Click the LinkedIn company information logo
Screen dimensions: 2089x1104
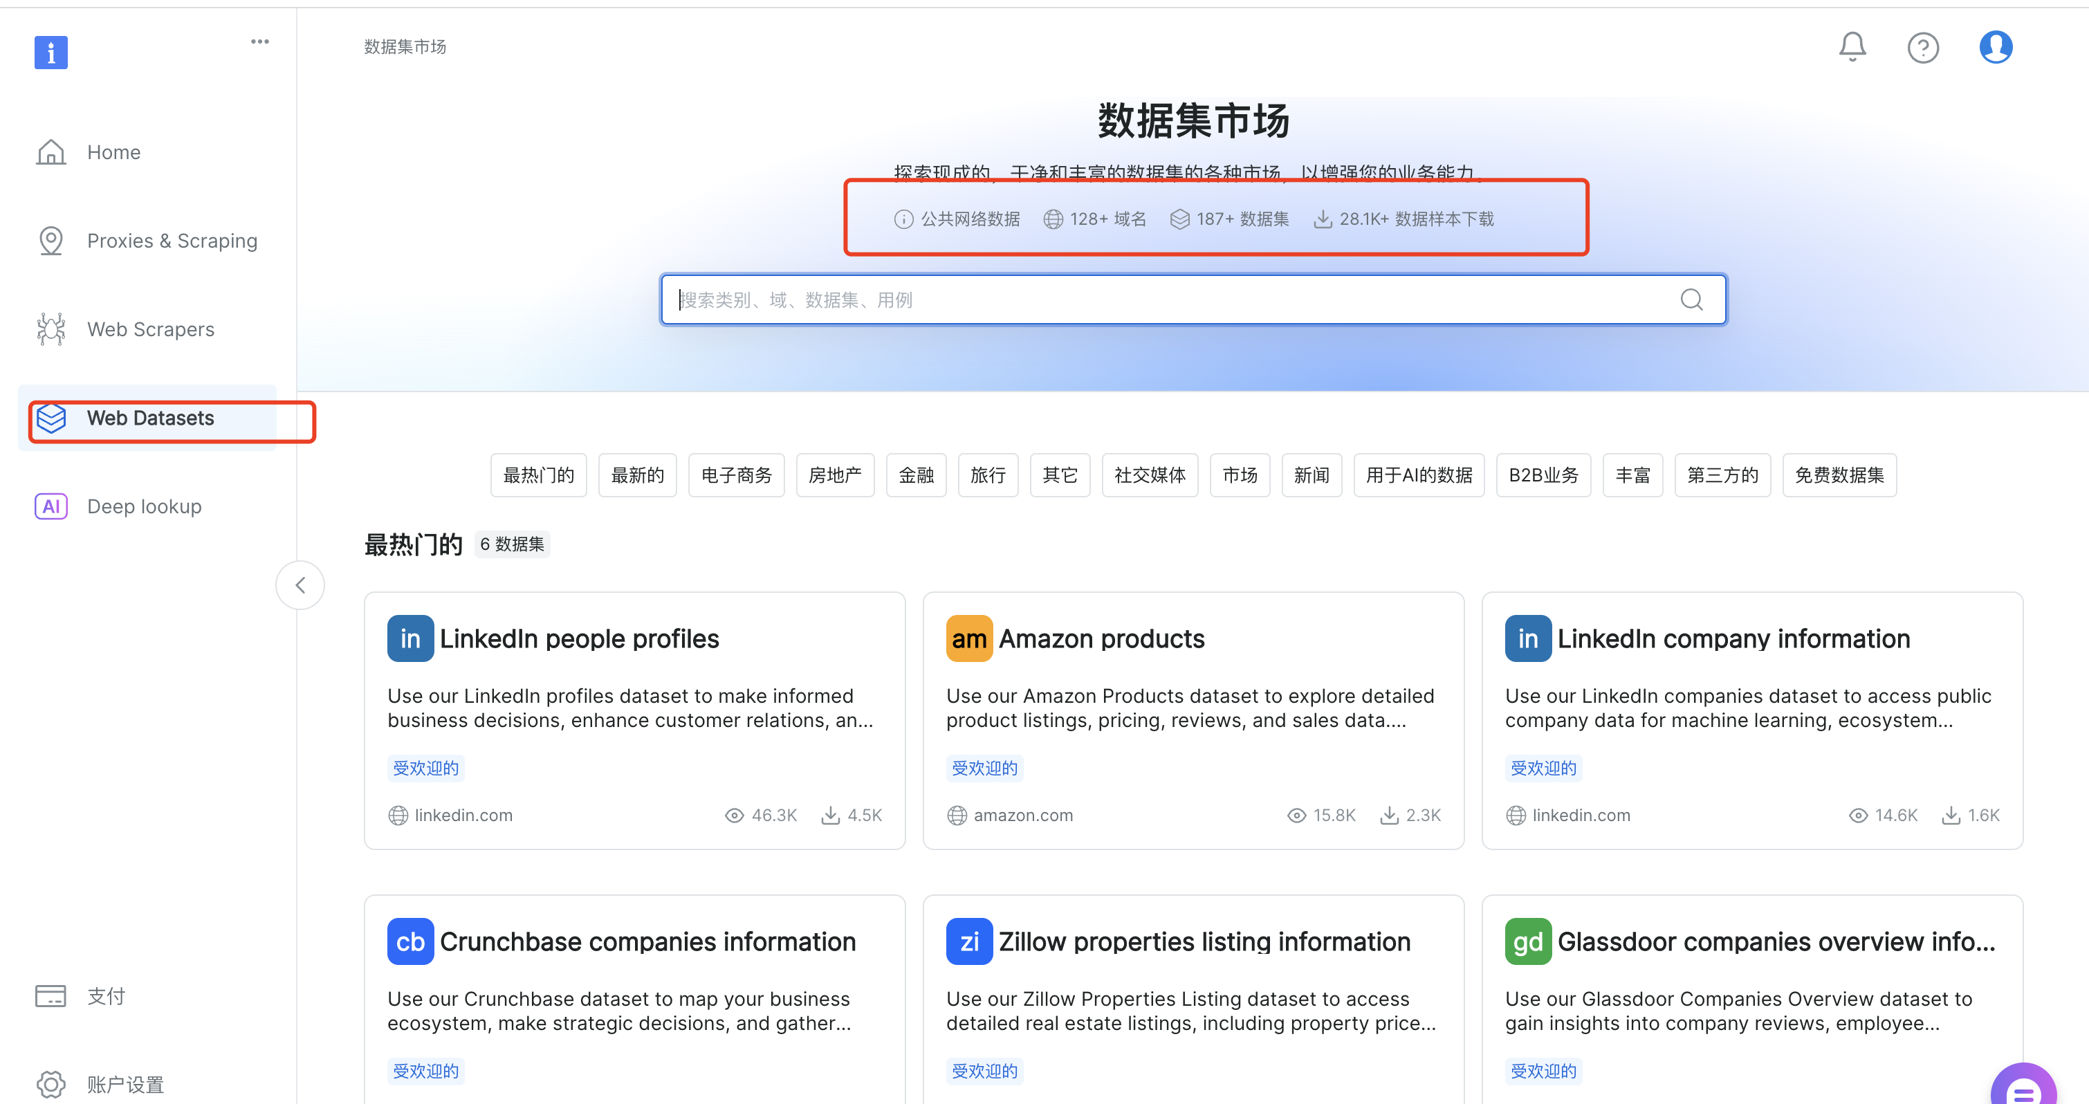tap(1528, 638)
